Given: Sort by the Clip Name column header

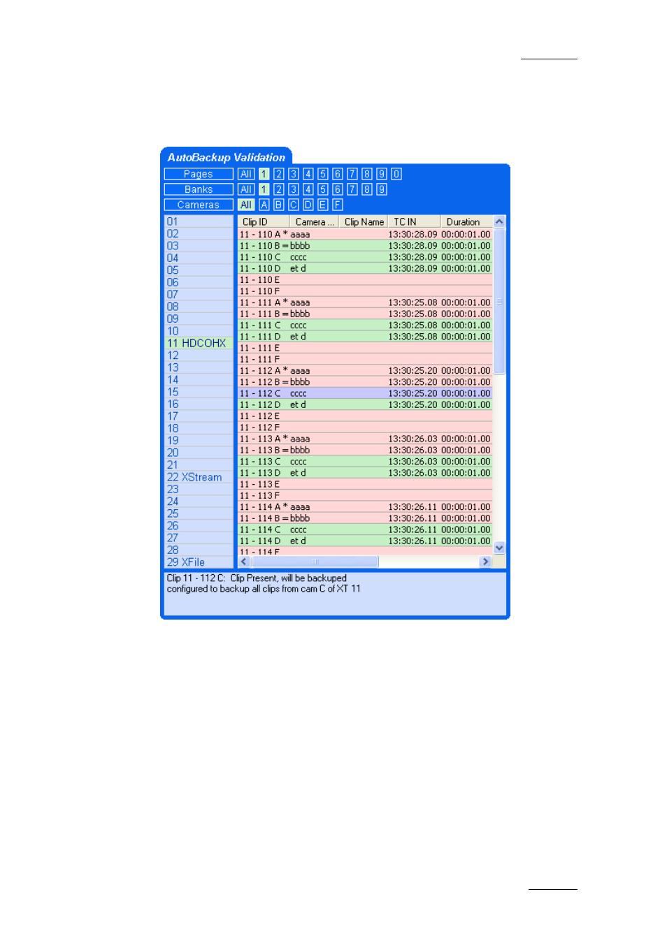Looking at the screenshot, I should 364,222.
